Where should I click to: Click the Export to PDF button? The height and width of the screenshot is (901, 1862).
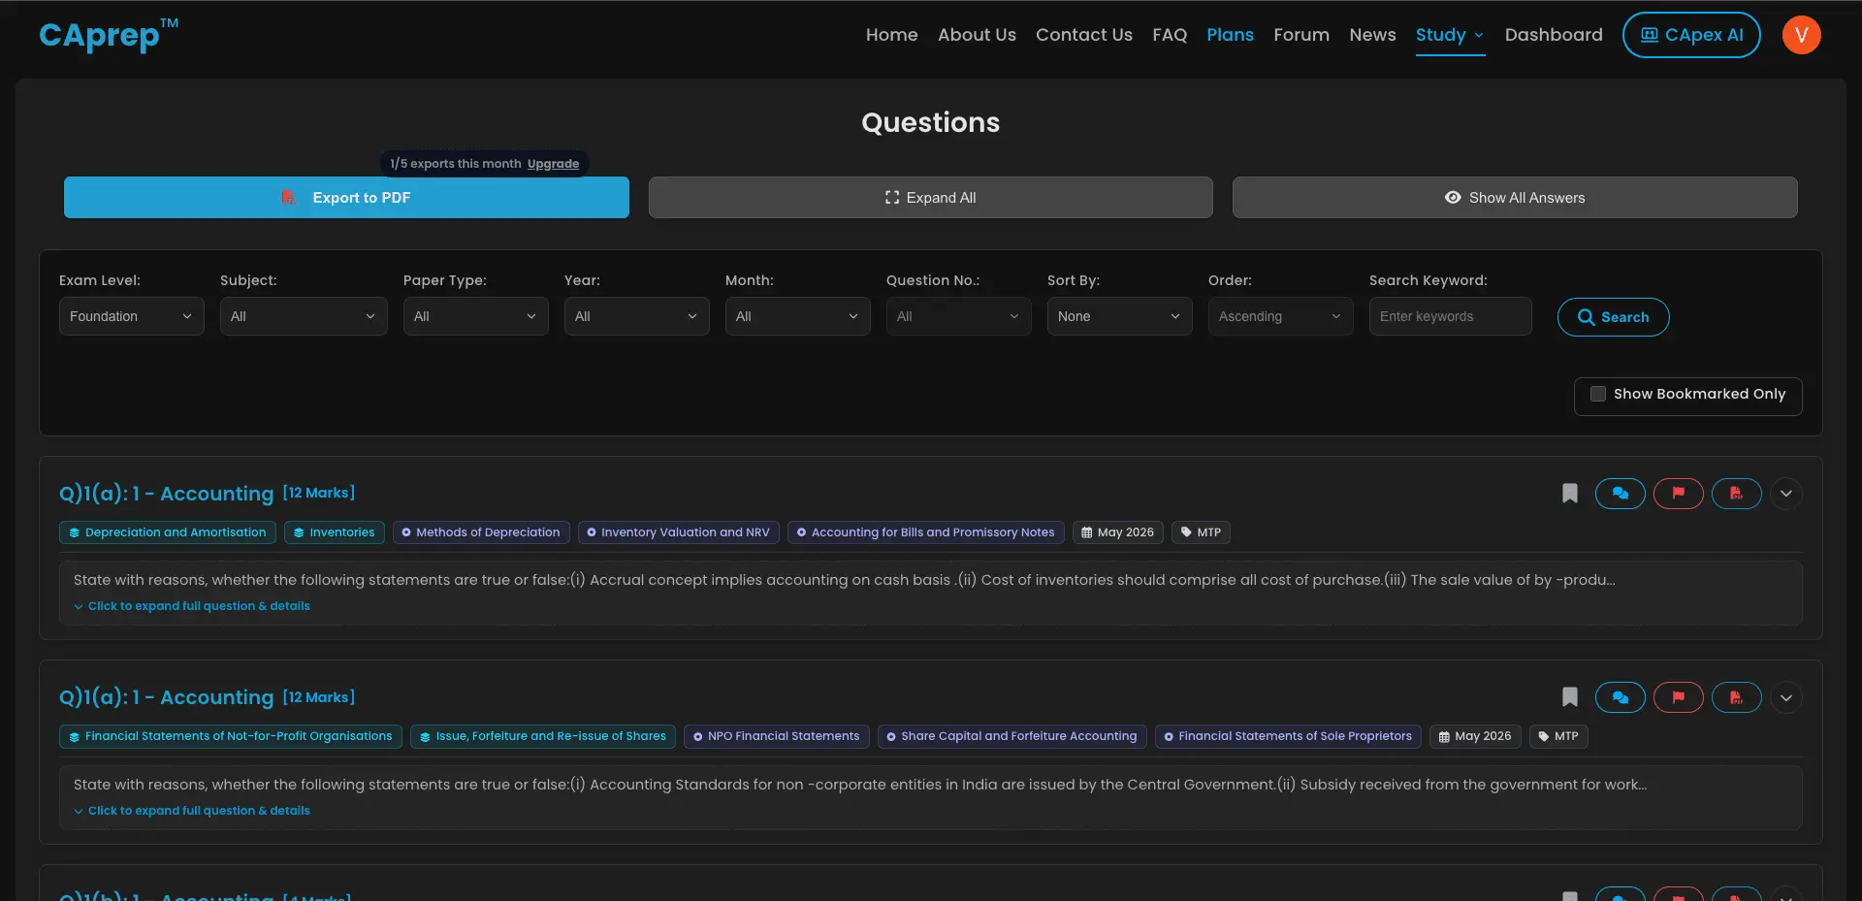346,197
